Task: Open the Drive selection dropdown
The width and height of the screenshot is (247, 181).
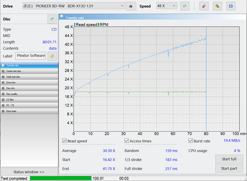Action: (x=73, y=6)
